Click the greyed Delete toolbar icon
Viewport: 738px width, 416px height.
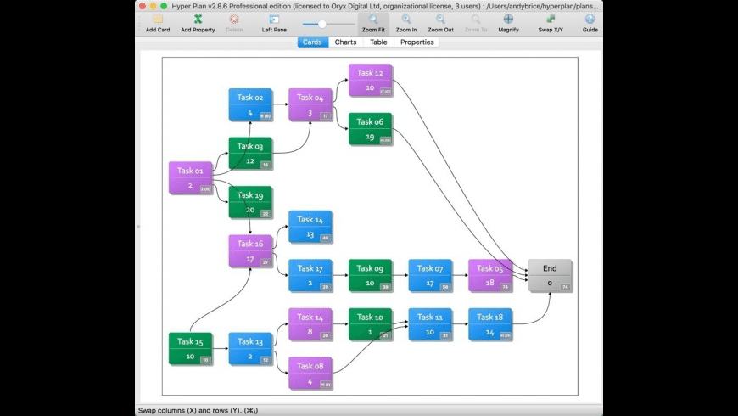(234, 20)
